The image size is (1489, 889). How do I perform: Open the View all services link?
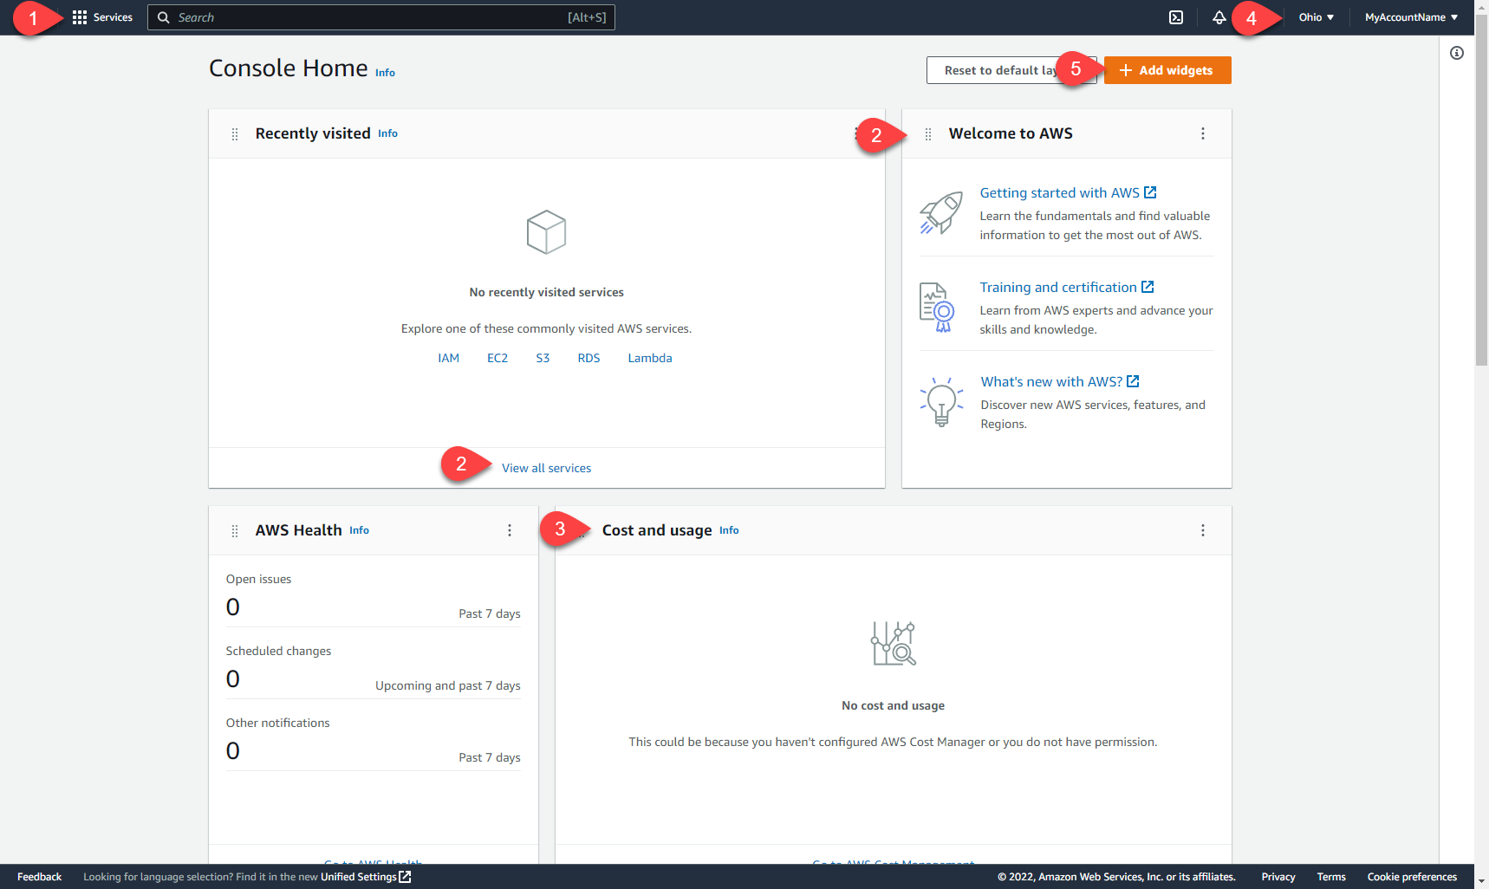546,468
